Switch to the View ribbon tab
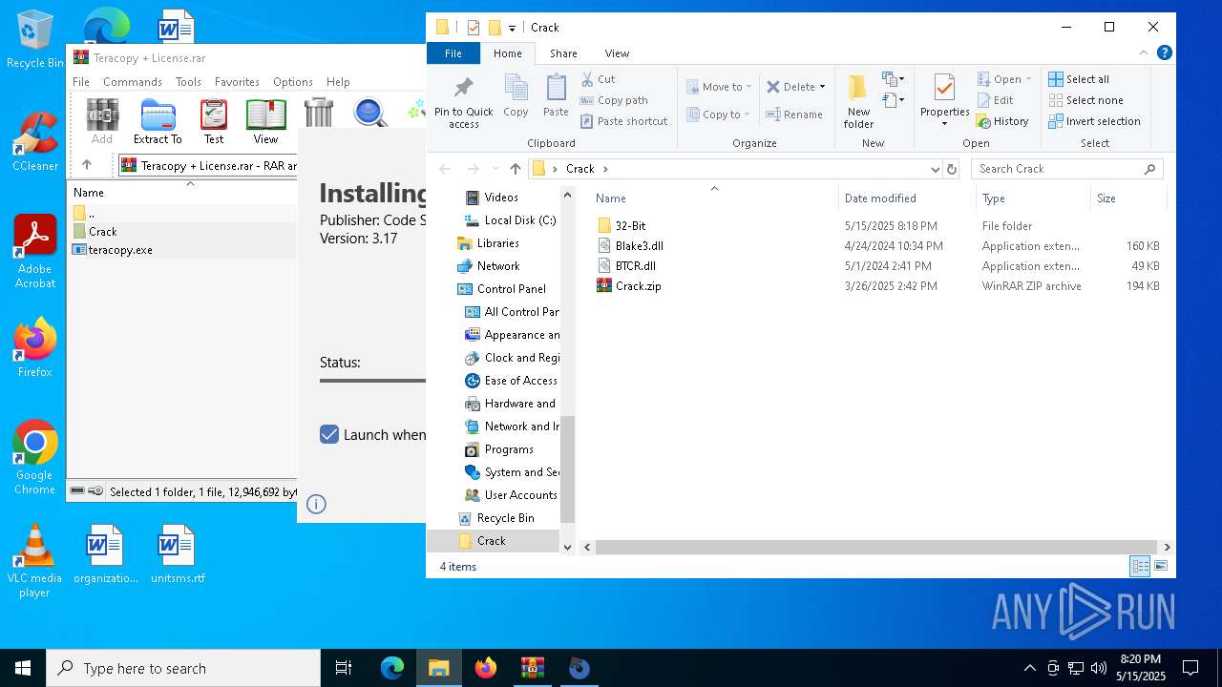The height and width of the screenshot is (687, 1222). [x=617, y=53]
